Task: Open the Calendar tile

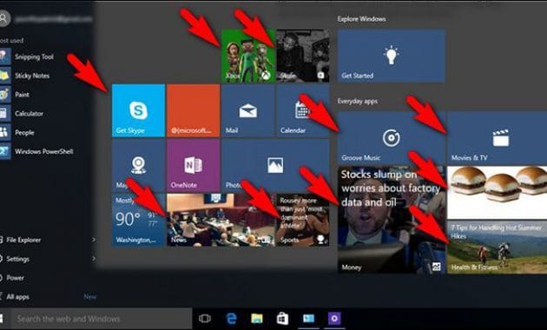Action: click(303, 110)
